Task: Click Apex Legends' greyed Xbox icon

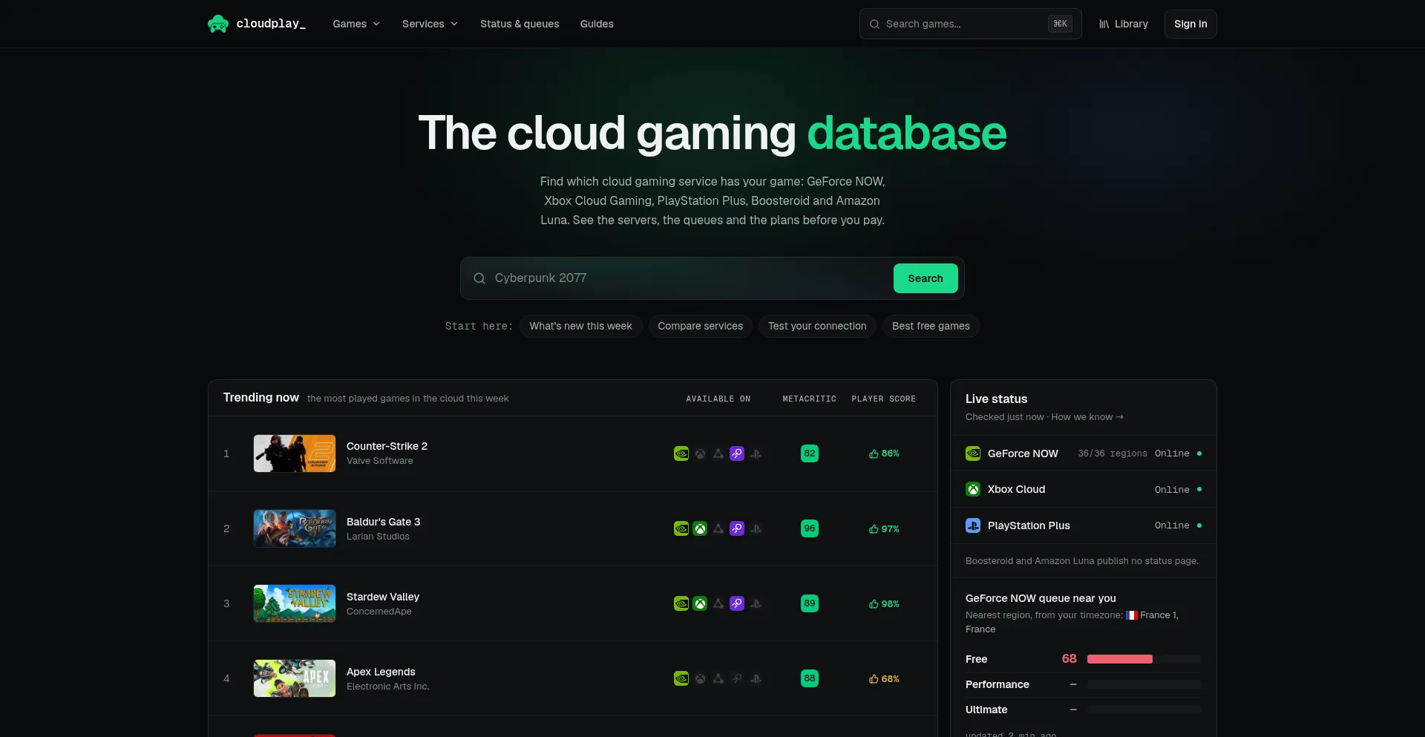Action: pos(700,678)
